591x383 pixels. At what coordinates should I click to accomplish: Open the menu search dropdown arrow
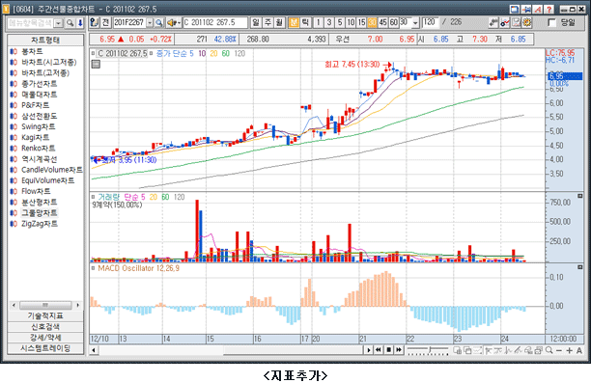coord(58,23)
